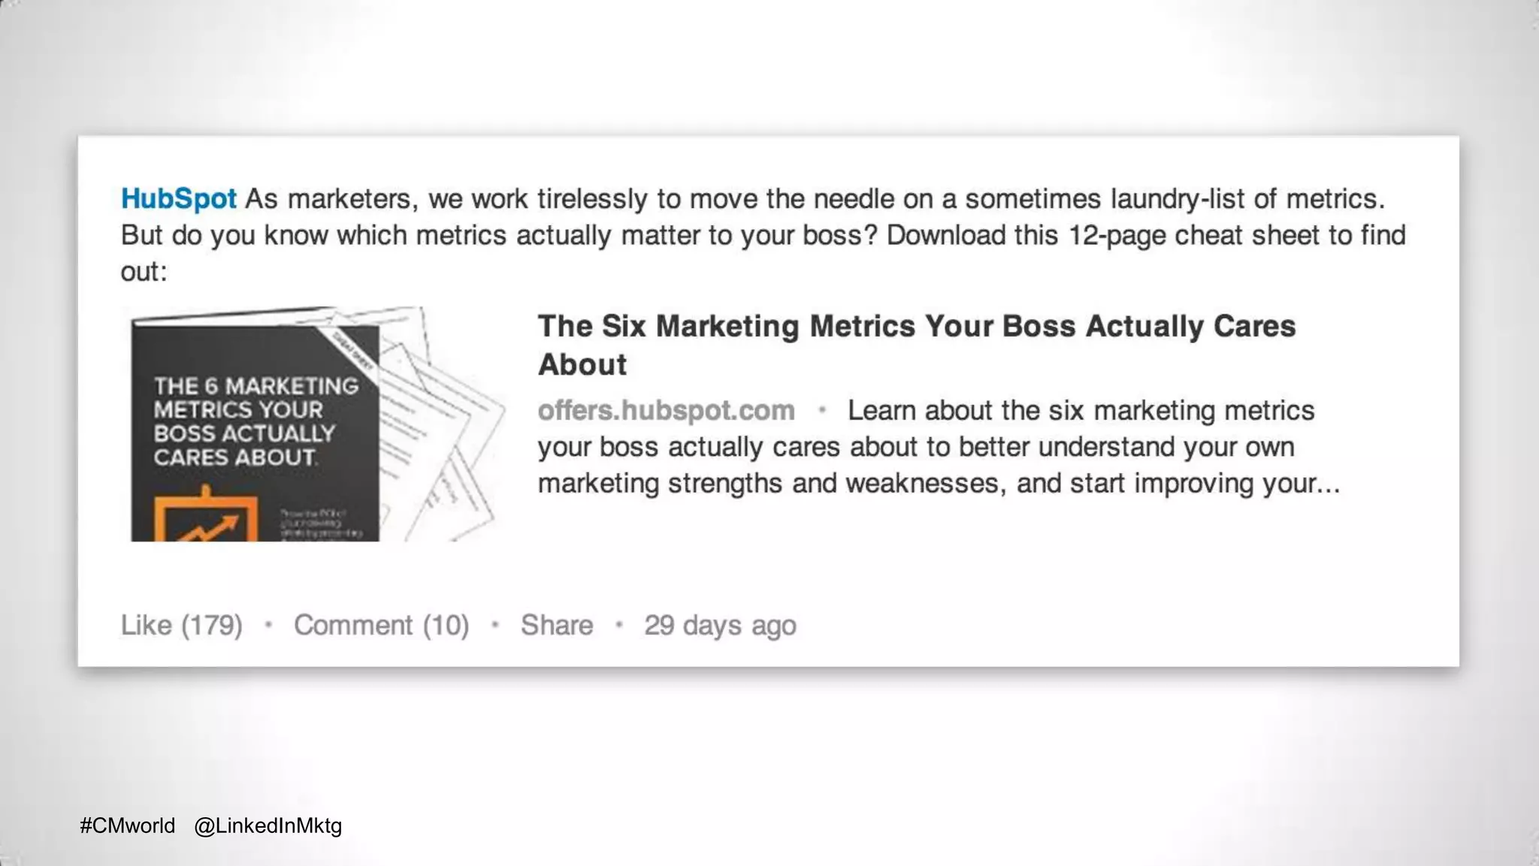This screenshot has width=1539, height=866.
Task: Click the '29 days ago' timestamp
Action: (720, 625)
